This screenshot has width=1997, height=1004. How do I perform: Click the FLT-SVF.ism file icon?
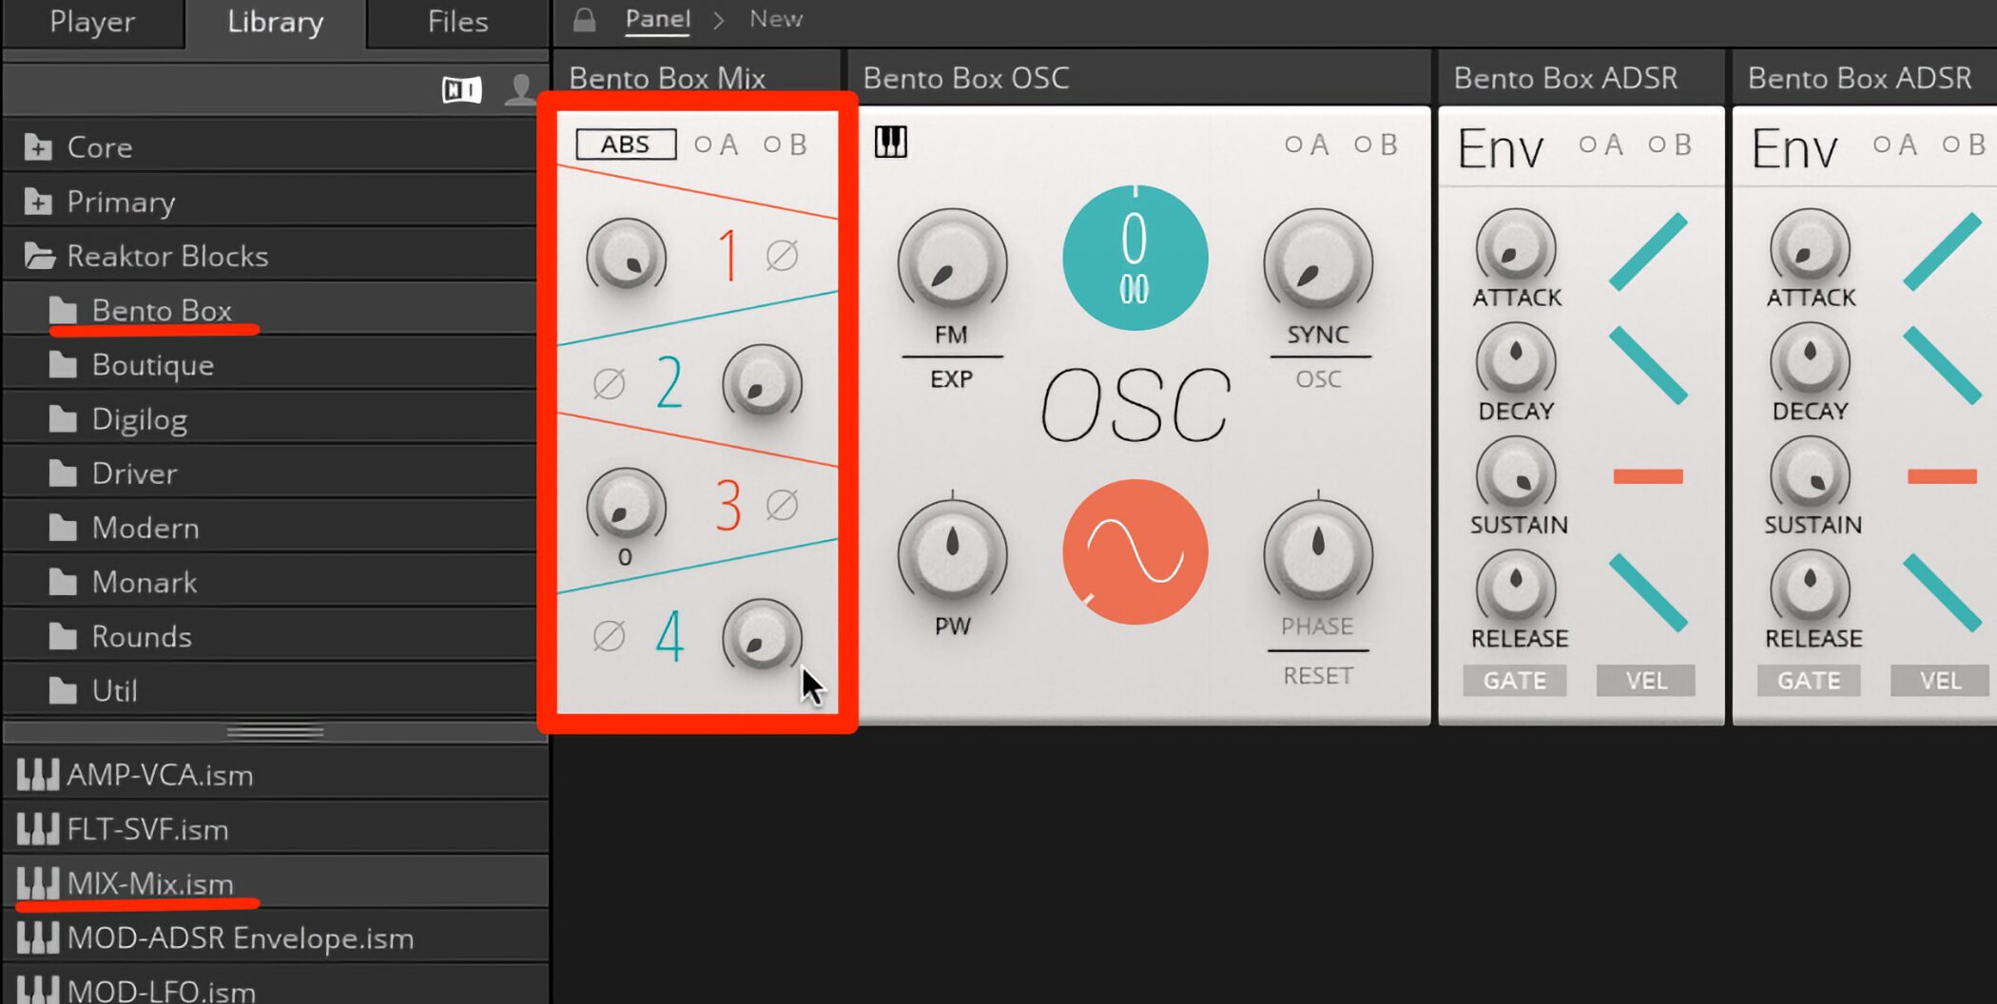(38, 829)
